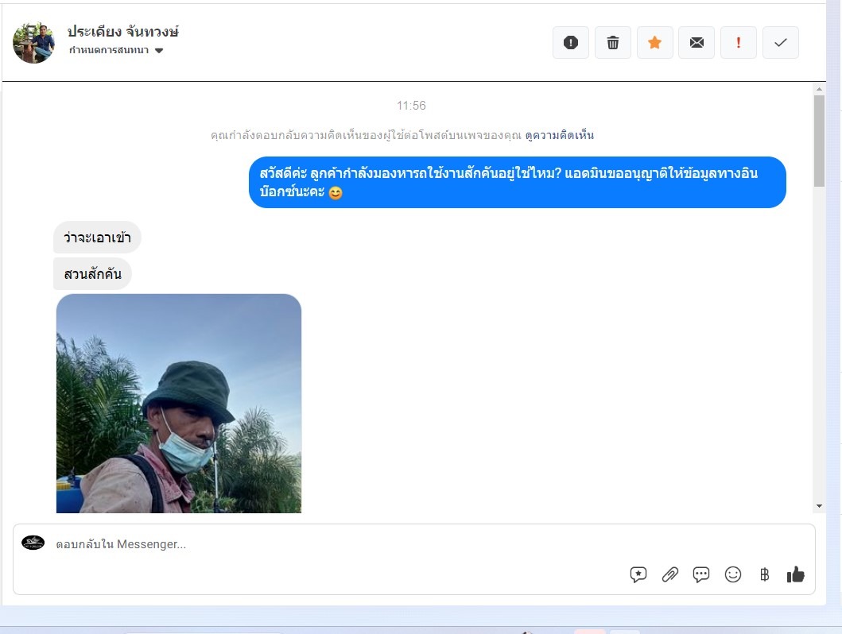The width and height of the screenshot is (842, 634).
Task: Select message bubble สวนสักคัน
Action: tap(92, 273)
